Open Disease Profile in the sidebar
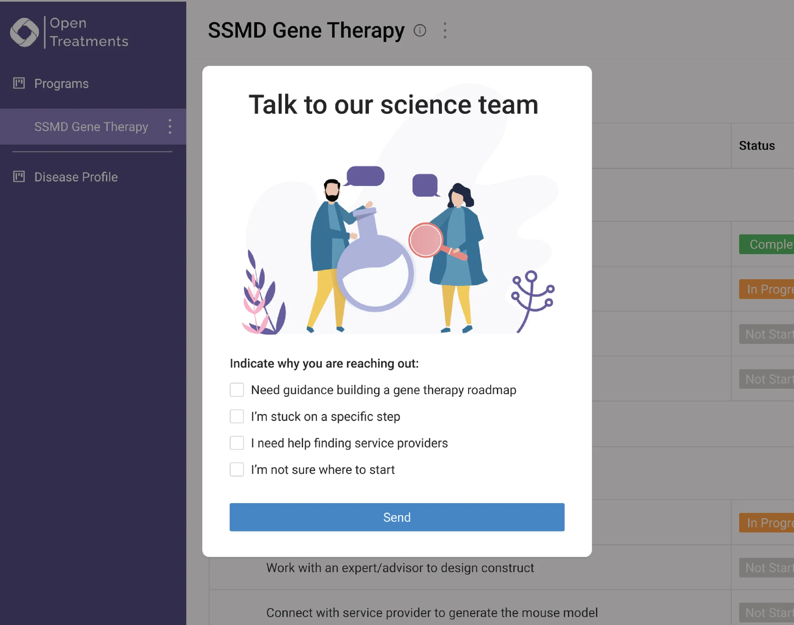794x625 pixels. 76,177
